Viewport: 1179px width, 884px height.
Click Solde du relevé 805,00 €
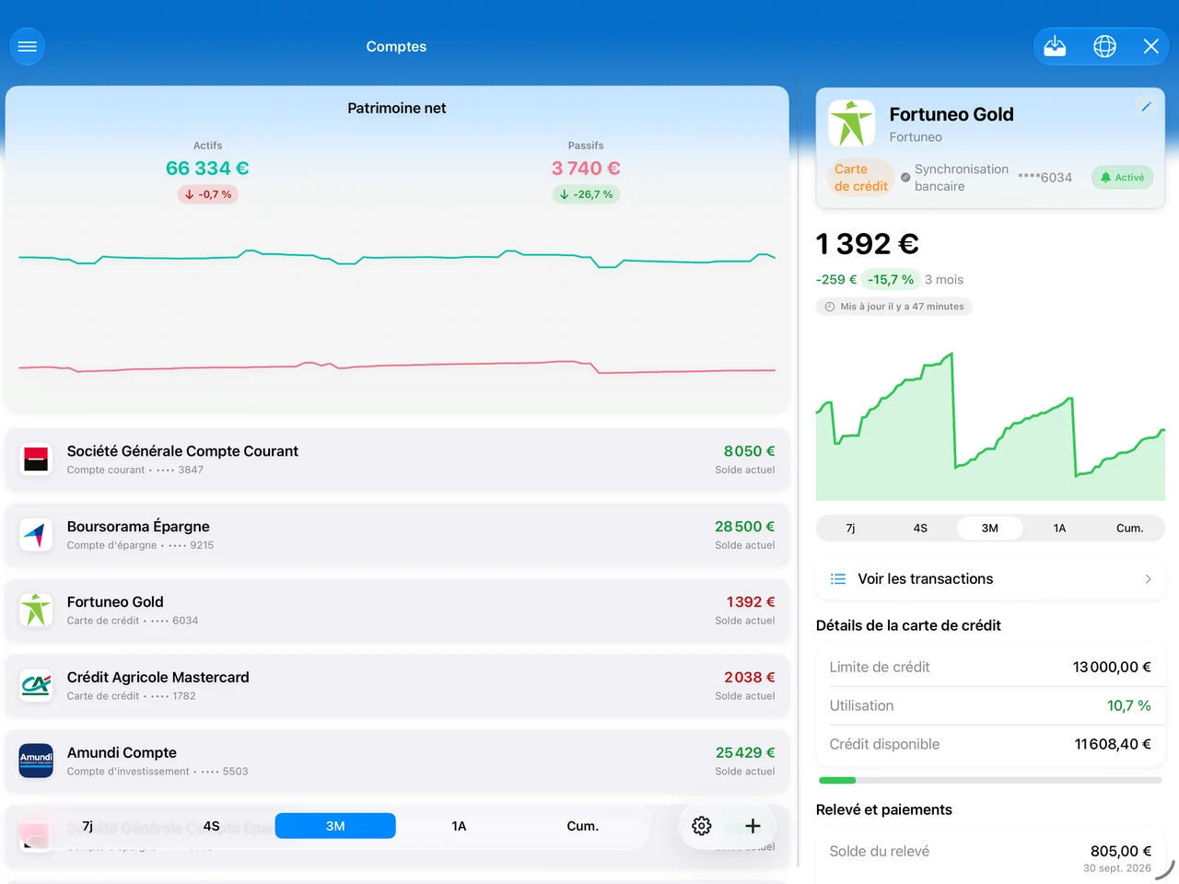pyautogui.click(x=1121, y=851)
